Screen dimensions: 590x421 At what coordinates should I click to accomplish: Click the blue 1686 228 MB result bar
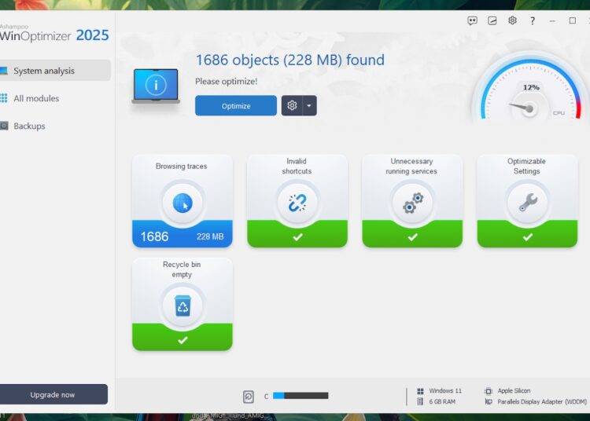pyautogui.click(x=183, y=236)
